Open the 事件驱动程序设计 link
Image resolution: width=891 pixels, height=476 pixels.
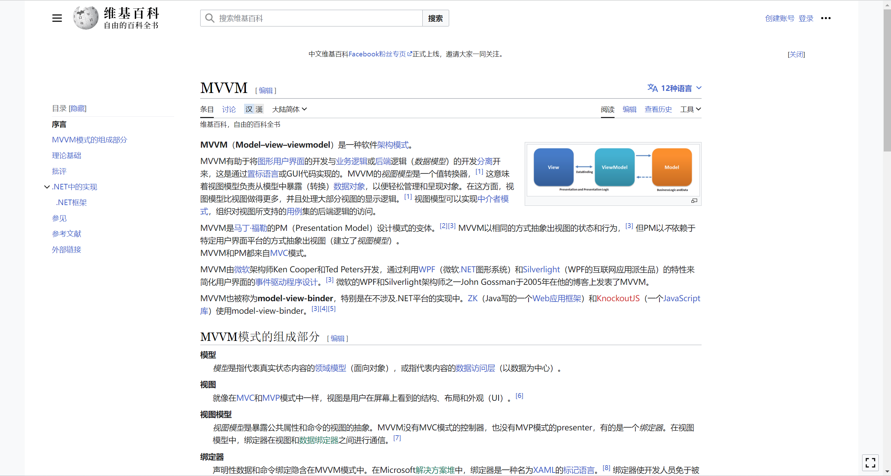(x=286, y=282)
